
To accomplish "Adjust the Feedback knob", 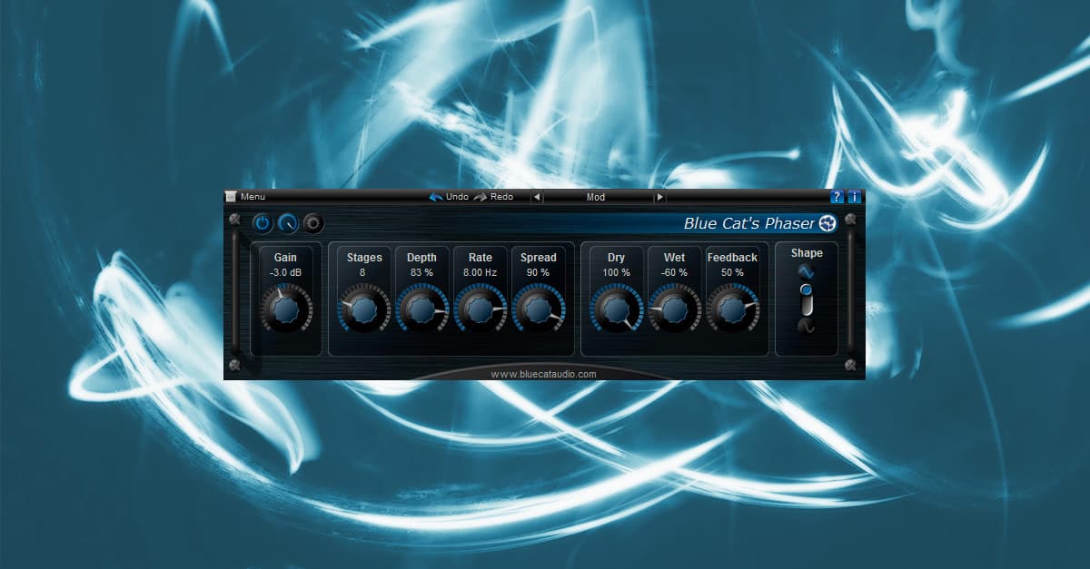I will 732,310.
